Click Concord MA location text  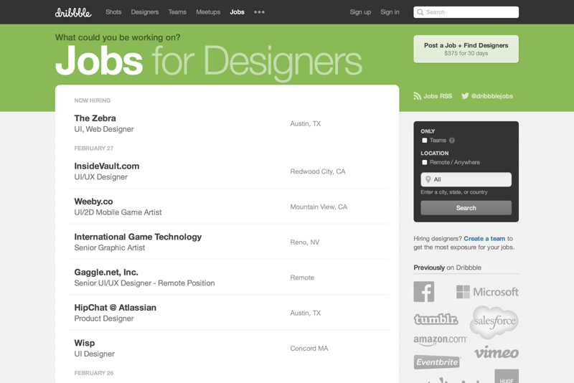[309, 349]
